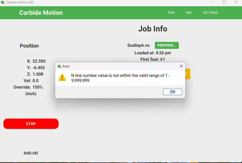242x163 pixels.
Task: Switch to the MDI screen
Action: [189, 13]
